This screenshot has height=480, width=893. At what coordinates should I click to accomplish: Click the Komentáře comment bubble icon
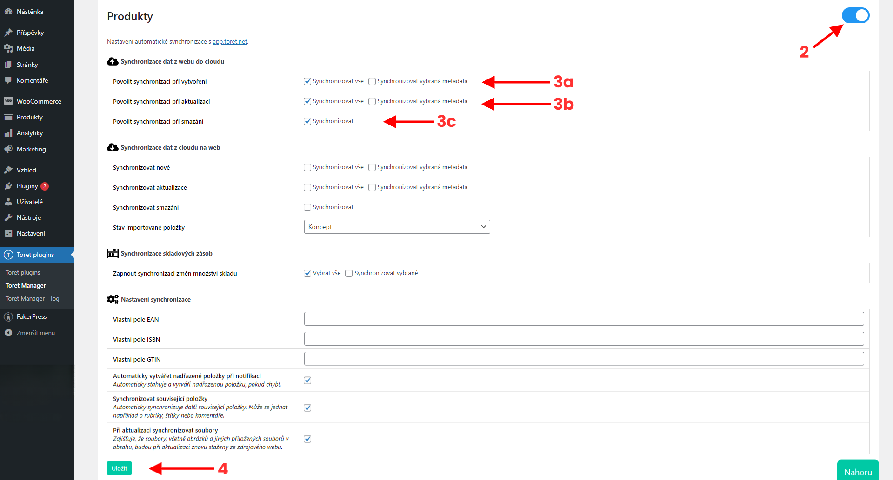[8, 80]
